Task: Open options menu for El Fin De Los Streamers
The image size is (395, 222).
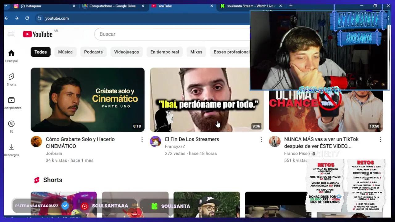Action: tap(261, 140)
